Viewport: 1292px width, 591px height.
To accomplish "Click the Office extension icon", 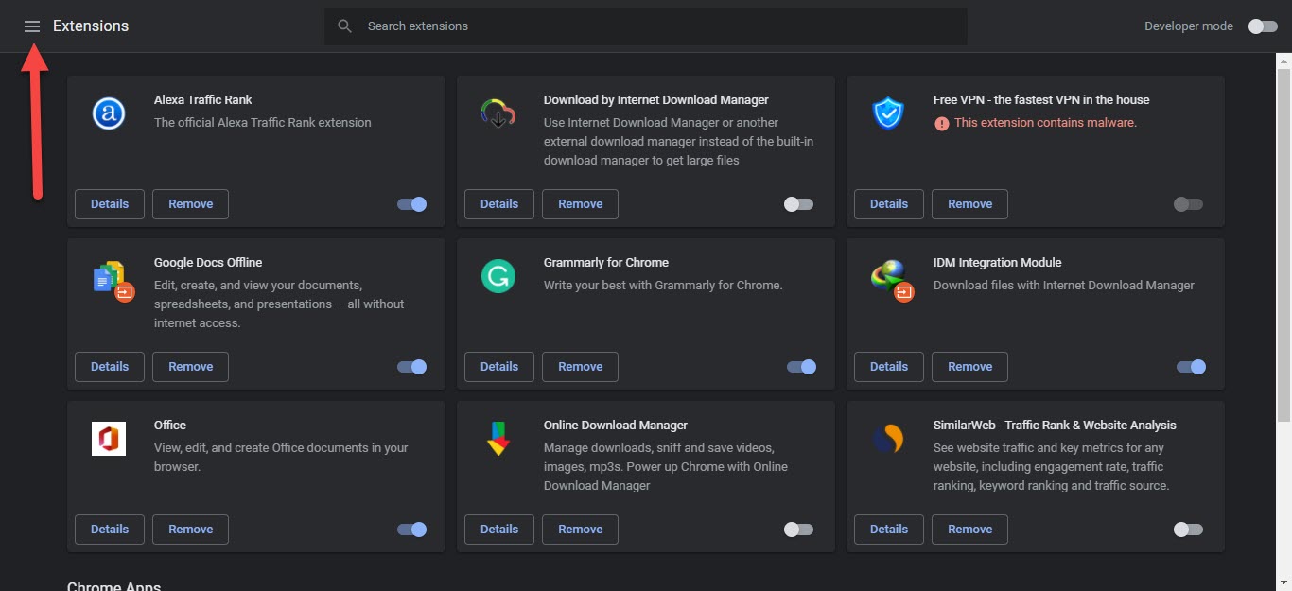I will [x=109, y=440].
